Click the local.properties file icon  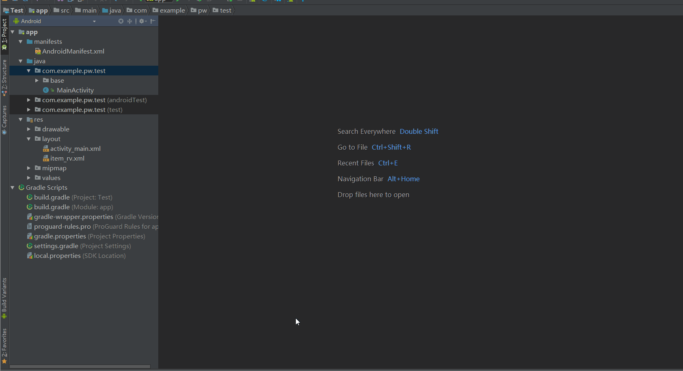pyautogui.click(x=30, y=256)
